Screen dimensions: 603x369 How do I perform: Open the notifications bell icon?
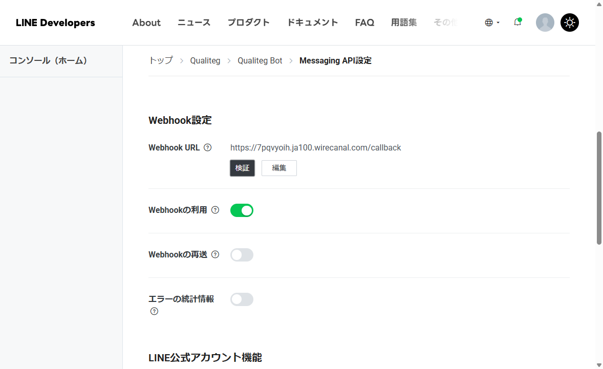click(518, 23)
